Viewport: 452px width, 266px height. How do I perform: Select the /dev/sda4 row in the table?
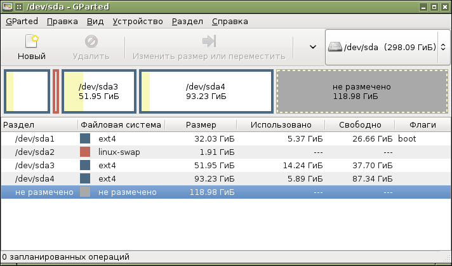click(x=226, y=178)
